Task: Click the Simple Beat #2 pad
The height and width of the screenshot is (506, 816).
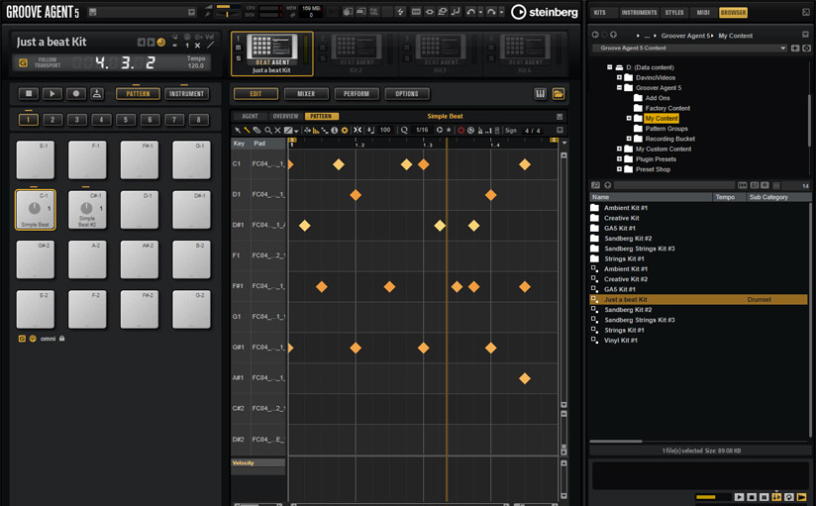Action: pos(87,210)
